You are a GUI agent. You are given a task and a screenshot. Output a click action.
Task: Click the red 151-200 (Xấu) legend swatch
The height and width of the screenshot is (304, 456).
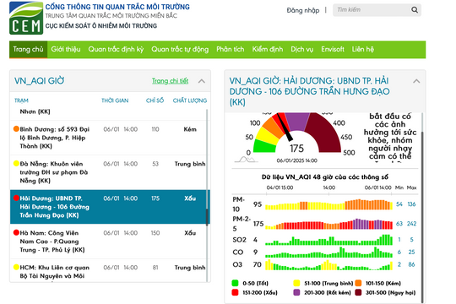235,292
